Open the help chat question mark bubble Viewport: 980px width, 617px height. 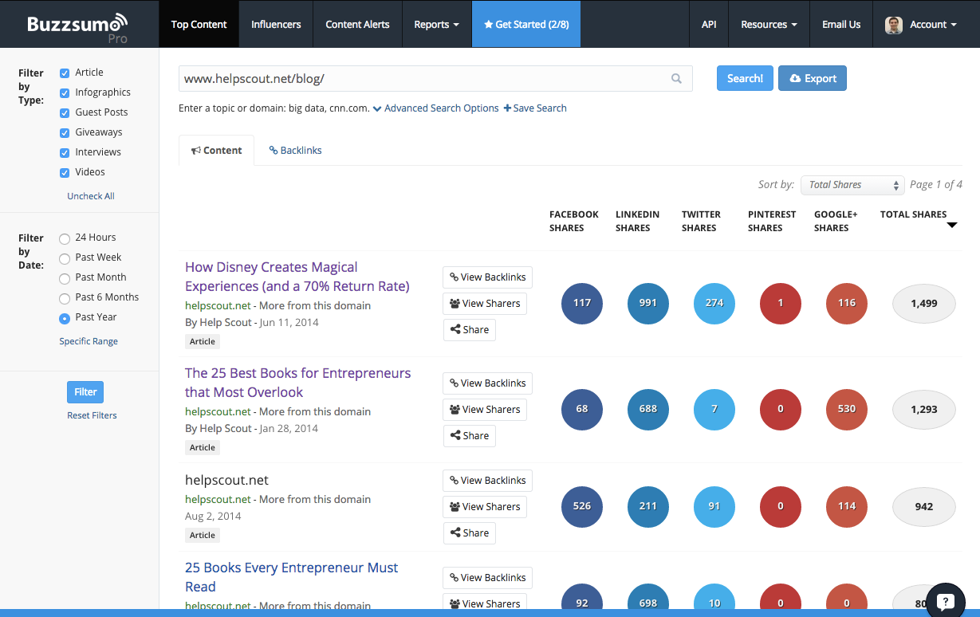pos(946,602)
